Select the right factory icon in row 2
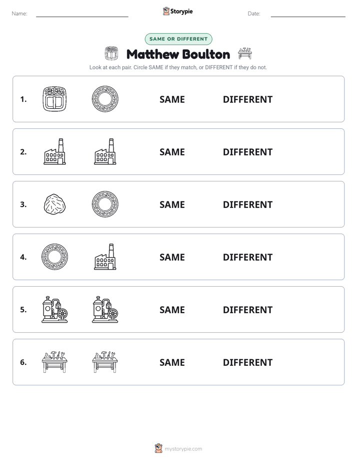The height and width of the screenshot is (463, 357). coord(105,151)
